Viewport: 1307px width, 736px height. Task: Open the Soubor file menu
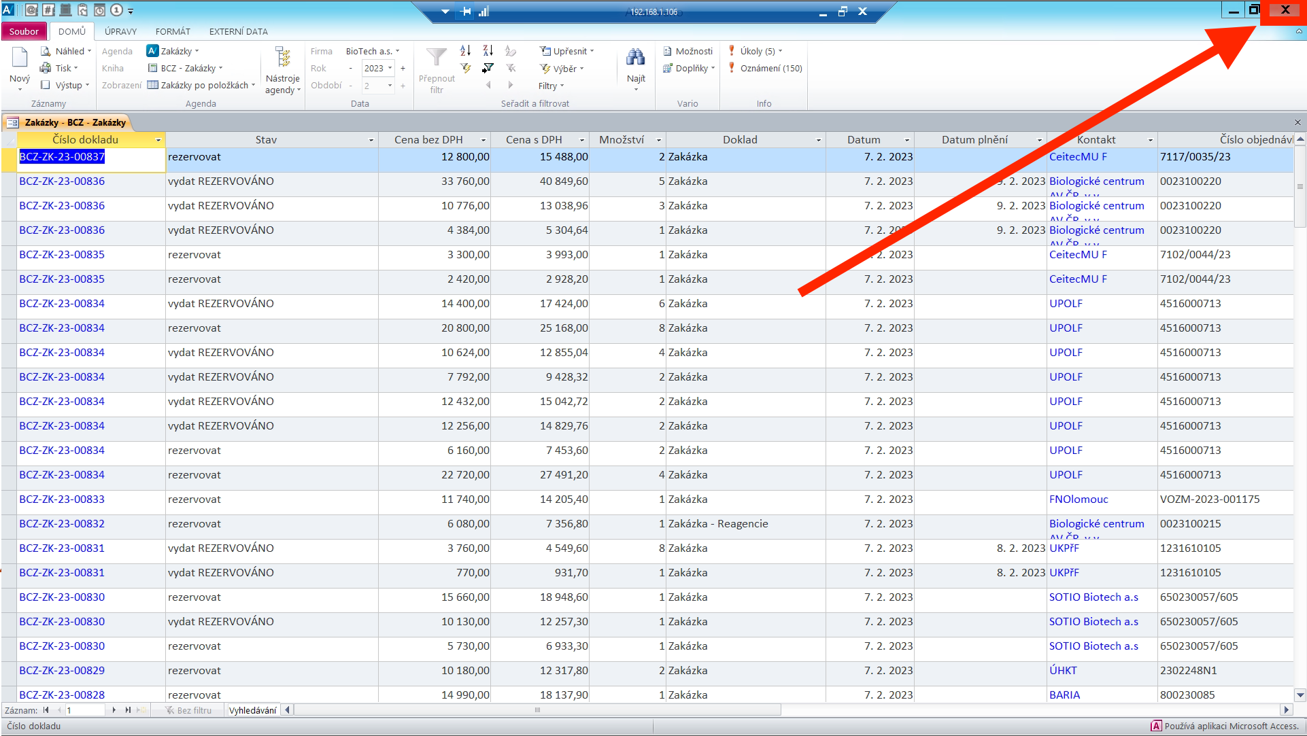tap(24, 31)
